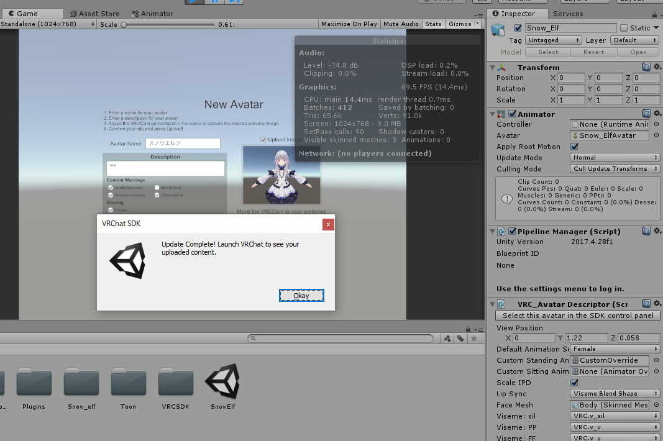Switch to the Animator tab
The width and height of the screenshot is (663, 441).
[152, 14]
